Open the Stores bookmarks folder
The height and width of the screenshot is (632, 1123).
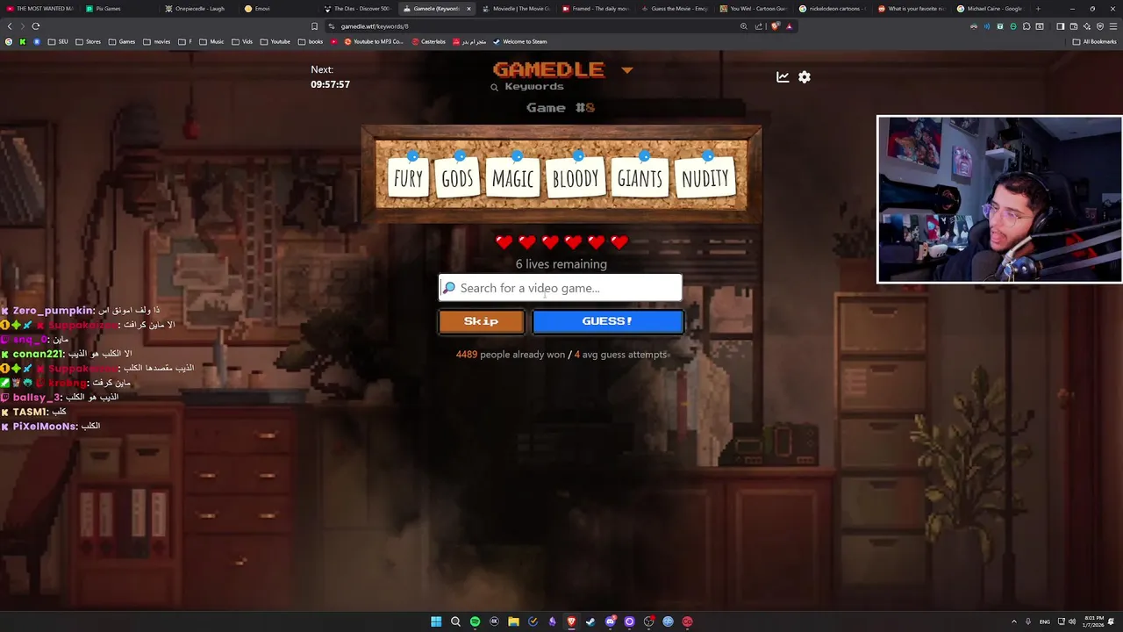88,41
